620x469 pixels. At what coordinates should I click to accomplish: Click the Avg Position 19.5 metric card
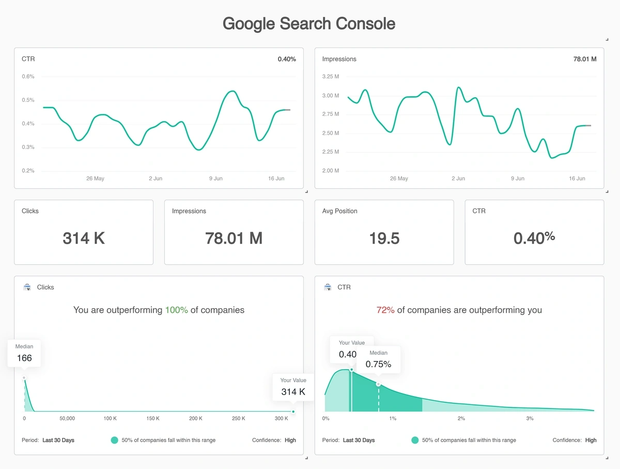[383, 232]
